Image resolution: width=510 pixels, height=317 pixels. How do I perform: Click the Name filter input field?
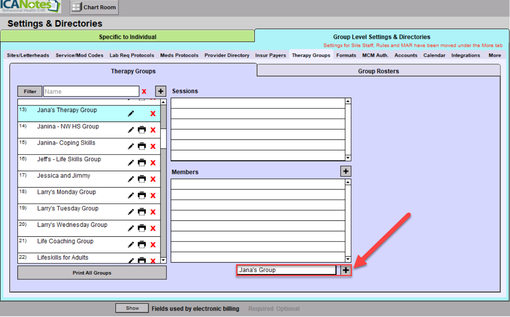pos(91,91)
